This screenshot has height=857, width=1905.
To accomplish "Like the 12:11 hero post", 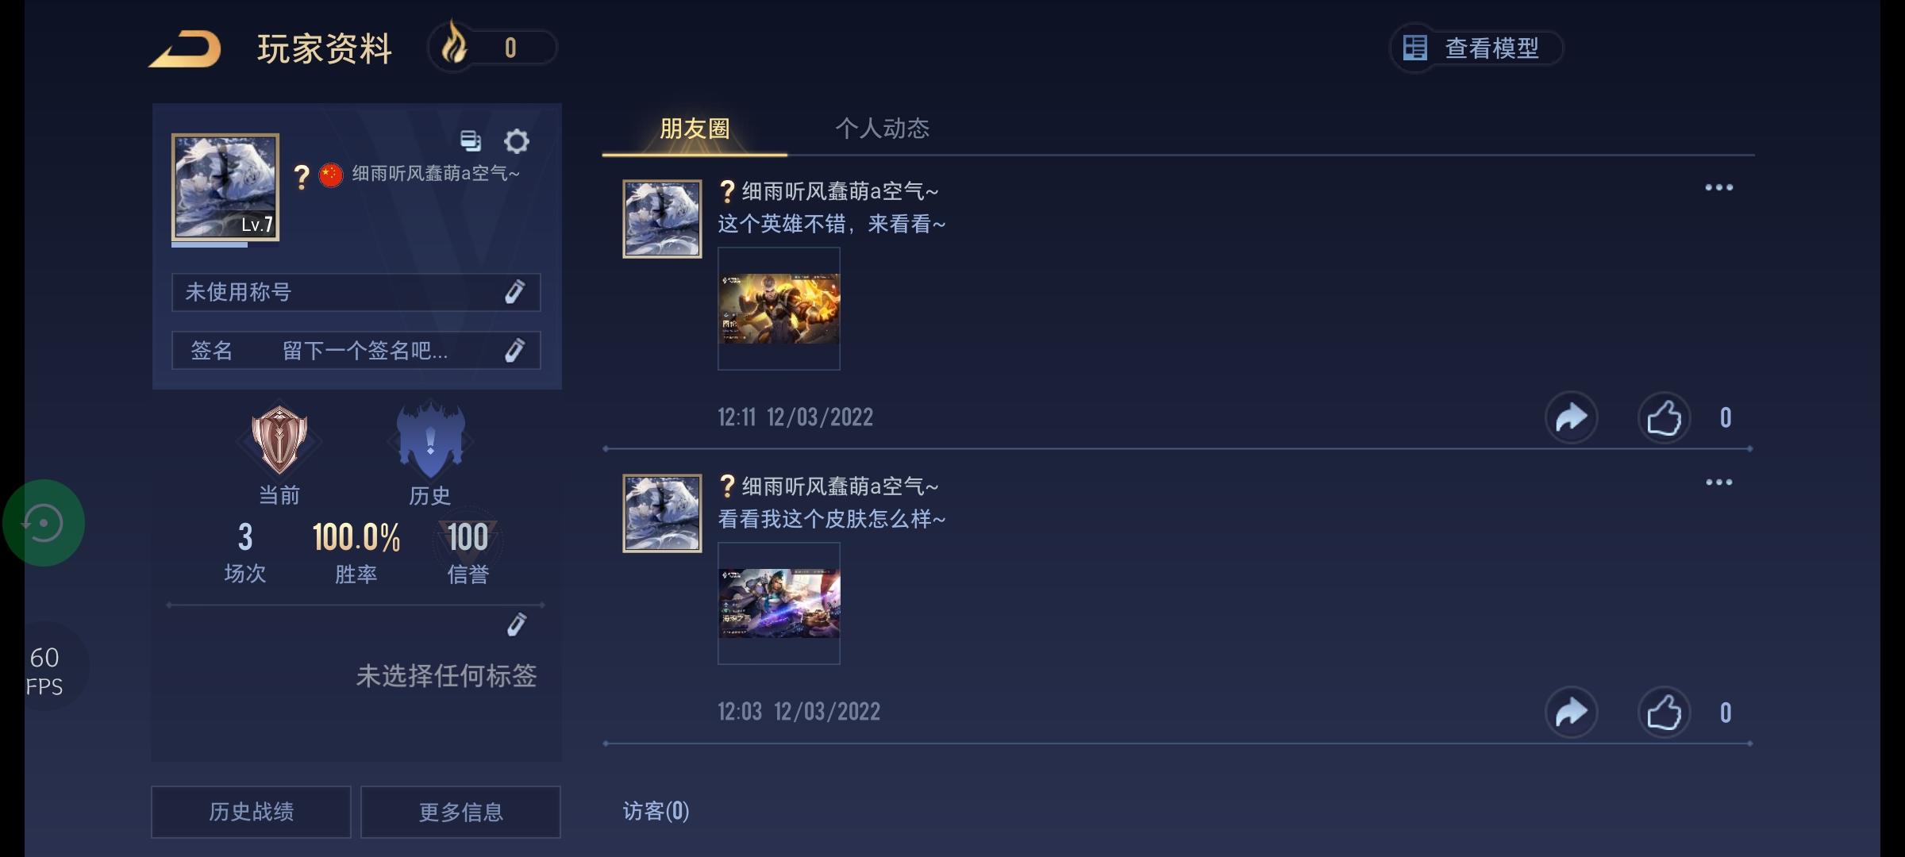I will (1664, 417).
